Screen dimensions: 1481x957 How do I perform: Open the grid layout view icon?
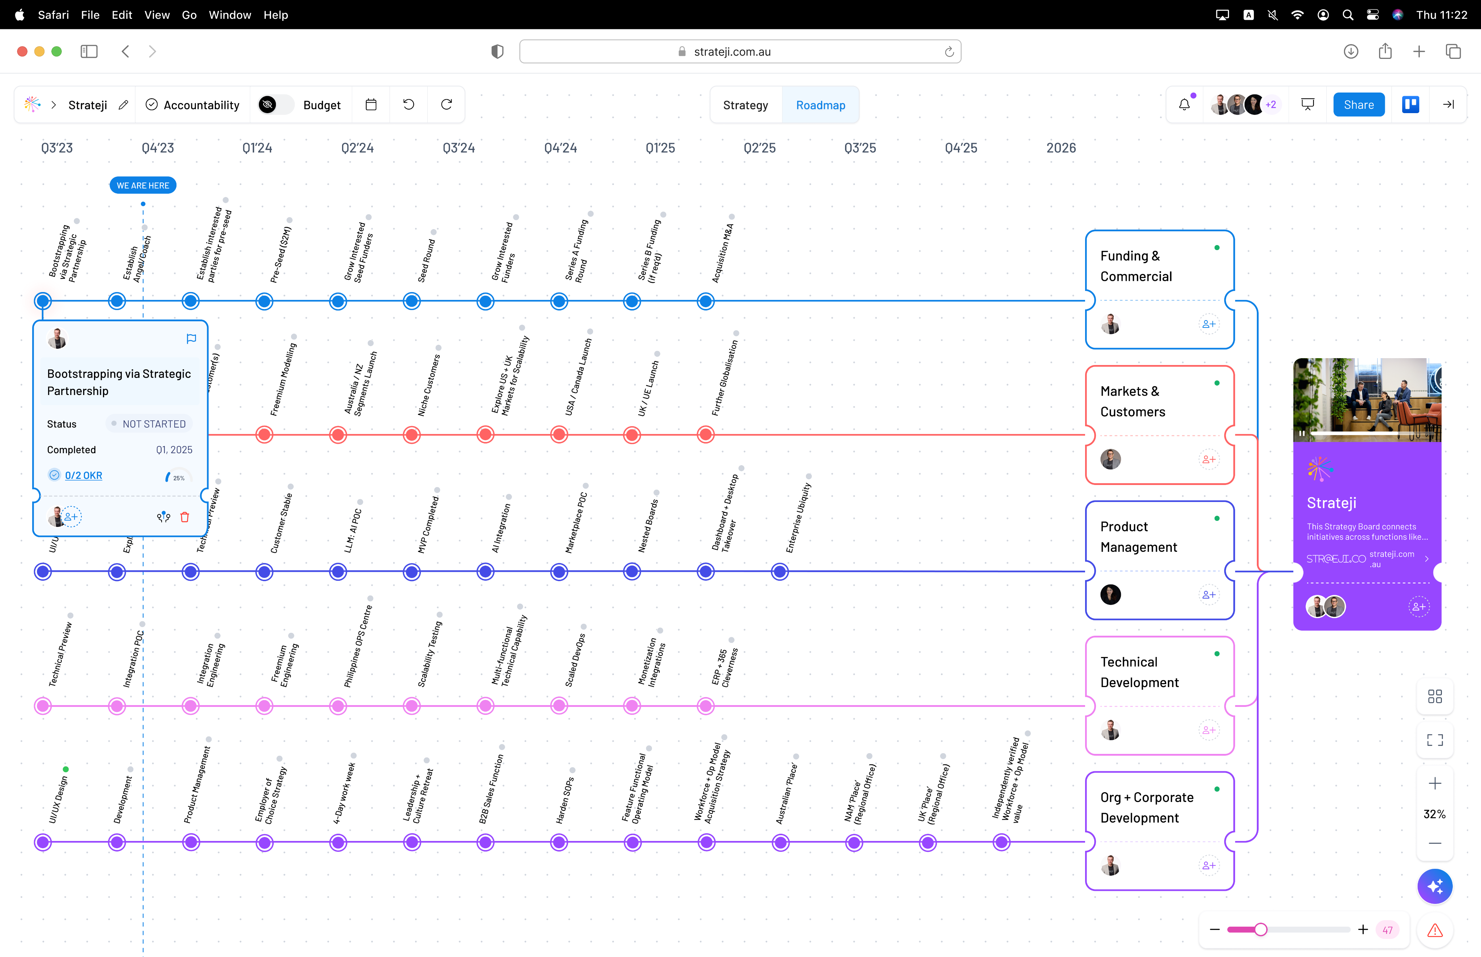[1434, 696]
